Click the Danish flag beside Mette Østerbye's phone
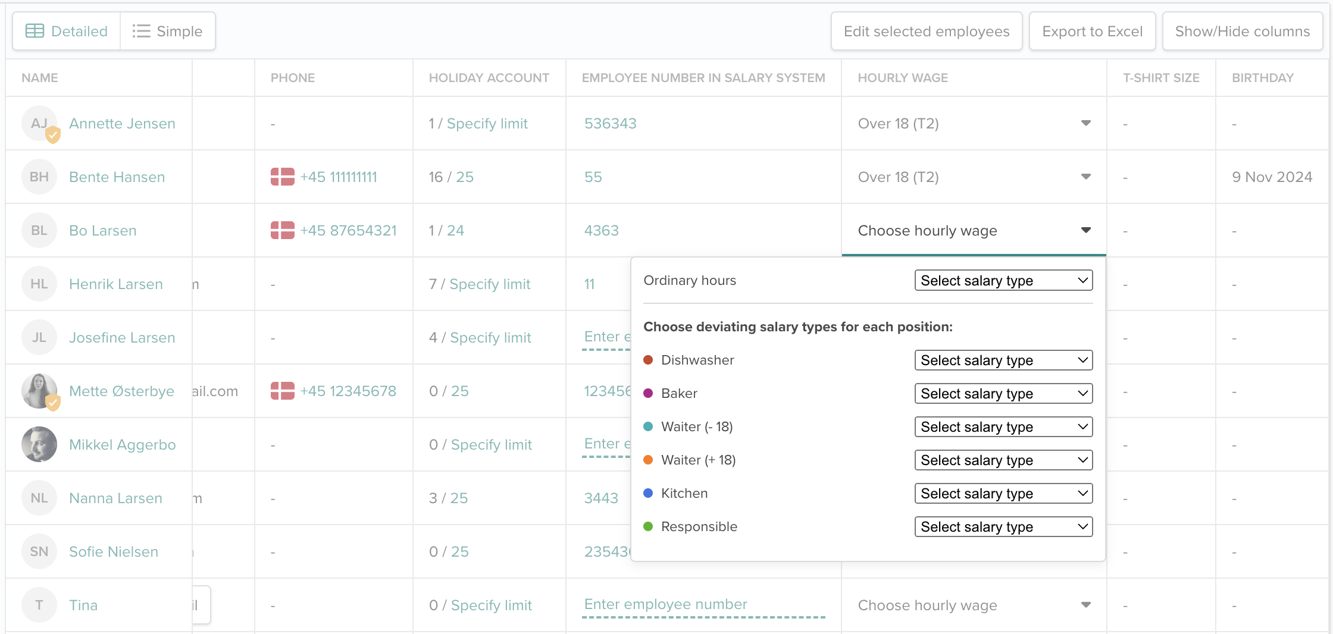 point(282,391)
